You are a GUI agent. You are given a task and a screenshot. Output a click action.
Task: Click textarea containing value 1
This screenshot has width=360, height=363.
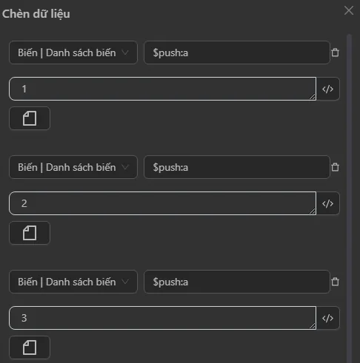click(x=162, y=89)
